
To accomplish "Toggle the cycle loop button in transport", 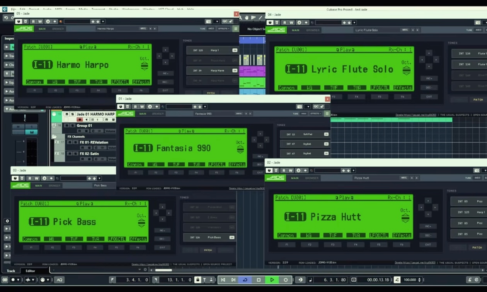I will [x=245, y=280].
